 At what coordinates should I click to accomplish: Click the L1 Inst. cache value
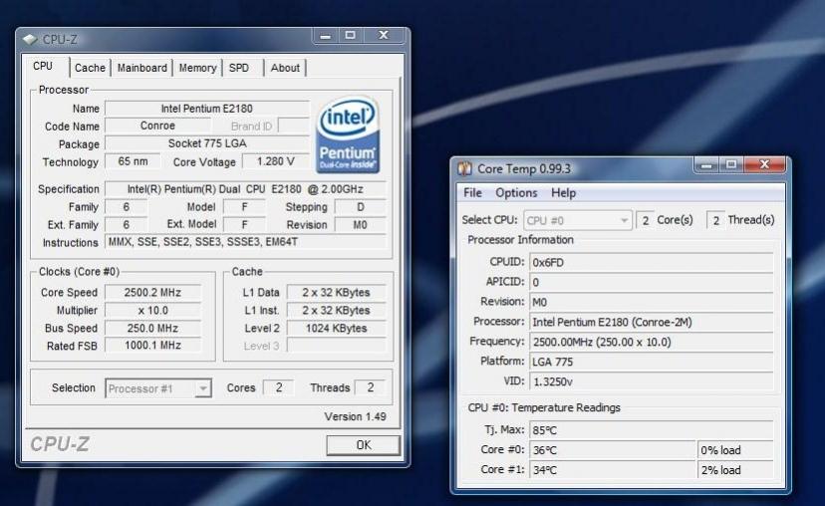336,311
